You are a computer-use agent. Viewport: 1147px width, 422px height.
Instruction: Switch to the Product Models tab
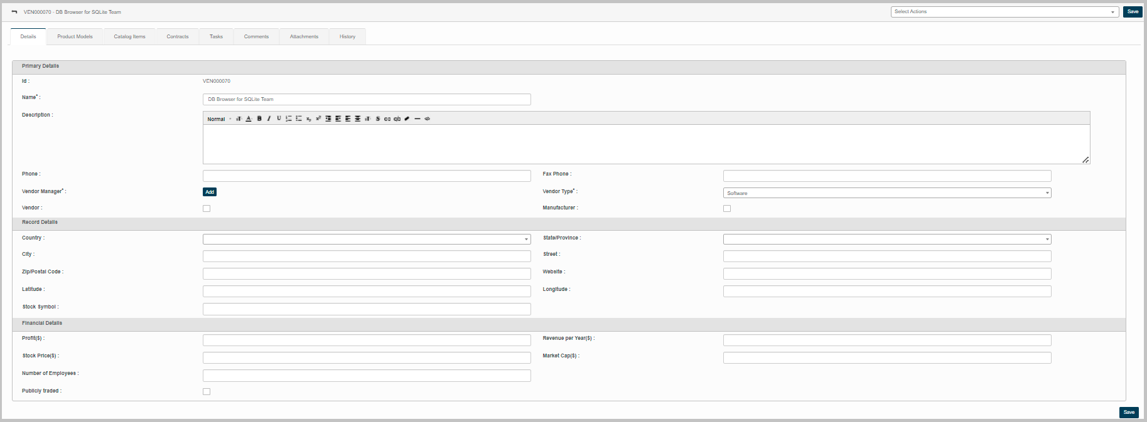click(x=75, y=36)
